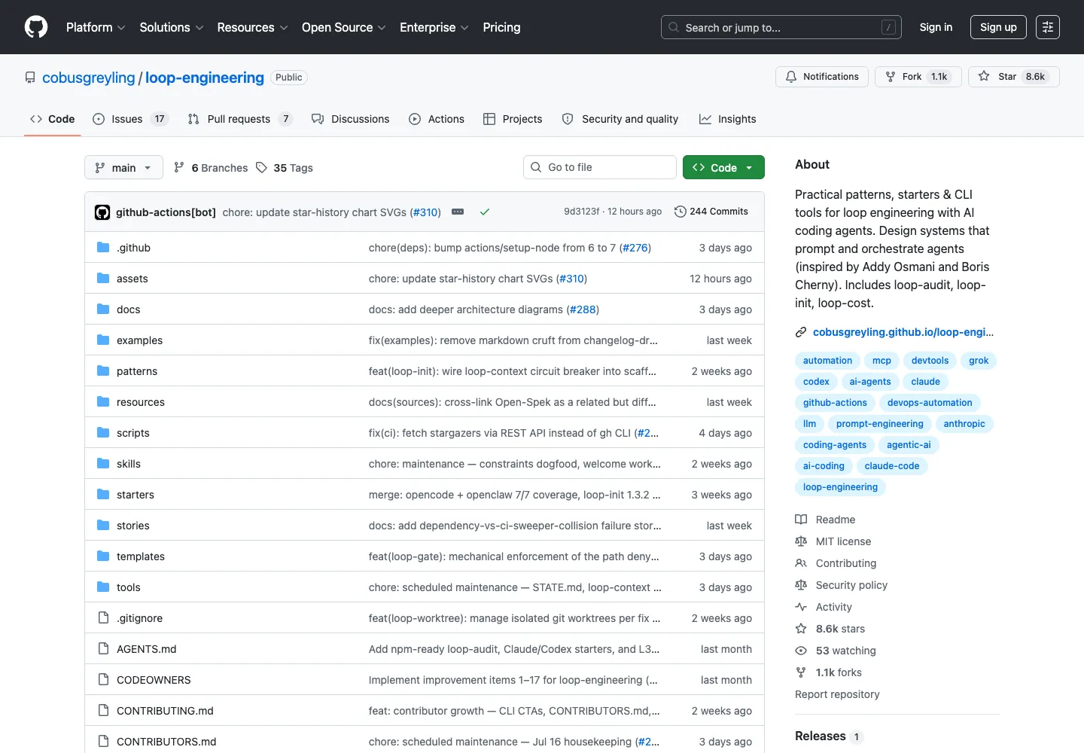The height and width of the screenshot is (753, 1084).
Task: Switch to the Issues tab
Action: click(130, 119)
